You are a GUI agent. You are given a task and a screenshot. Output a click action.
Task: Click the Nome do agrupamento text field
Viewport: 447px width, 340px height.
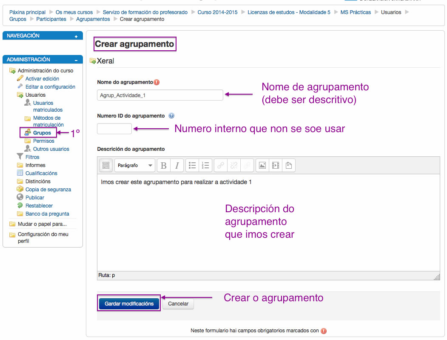click(x=159, y=95)
